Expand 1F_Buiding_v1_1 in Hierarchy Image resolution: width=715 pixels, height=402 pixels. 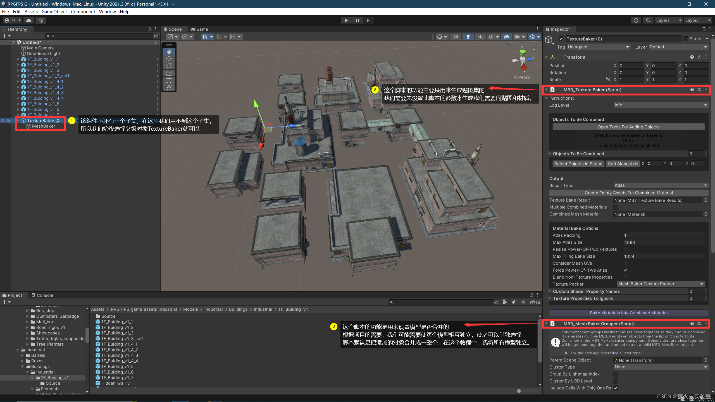click(x=18, y=59)
